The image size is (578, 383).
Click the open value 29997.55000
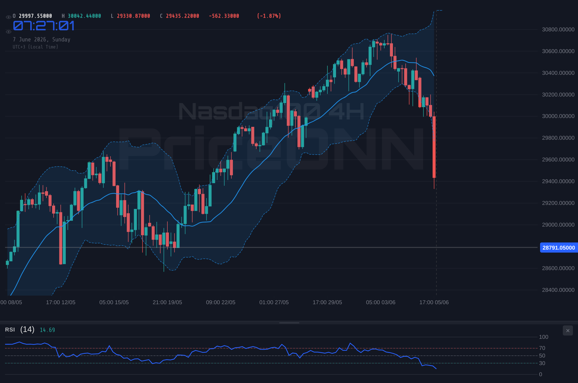[35, 16]
